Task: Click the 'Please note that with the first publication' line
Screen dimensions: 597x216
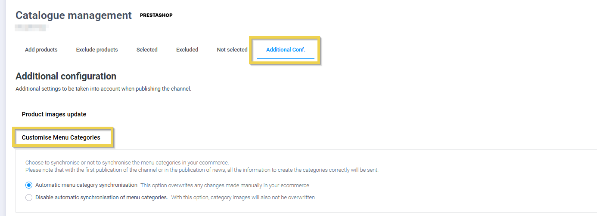Action: pos(202,170)
